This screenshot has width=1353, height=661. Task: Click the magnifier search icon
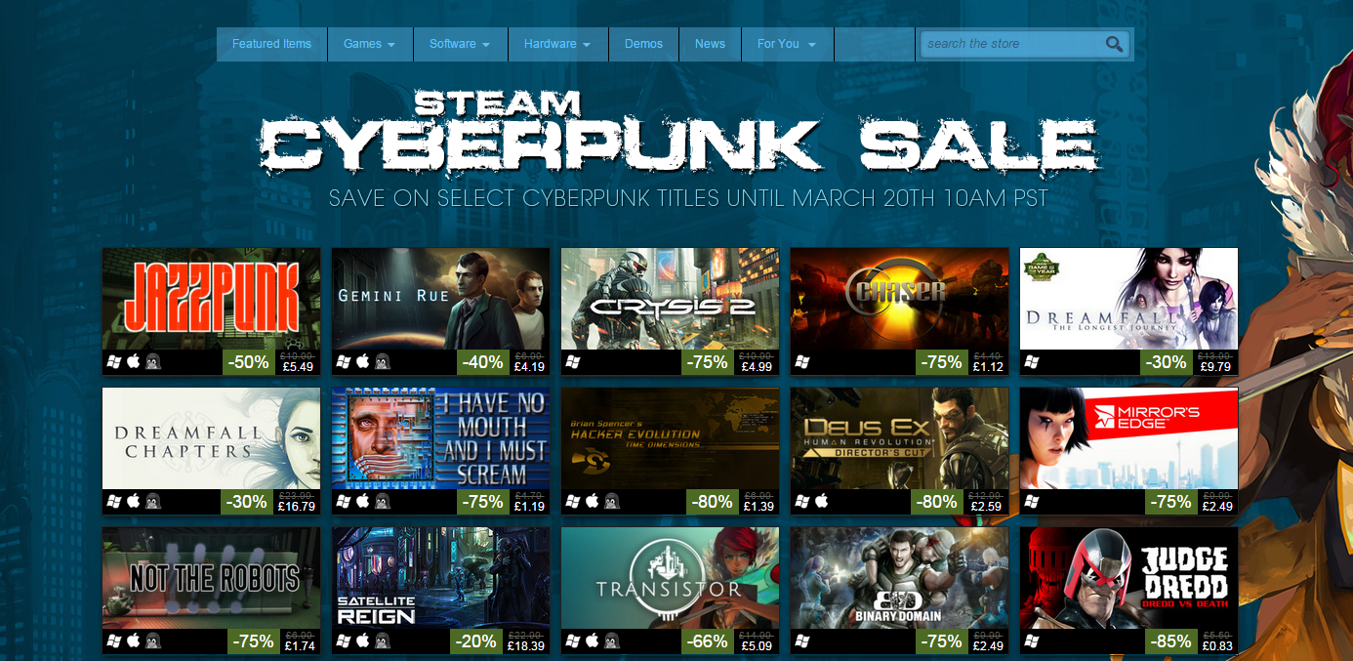pyautogui.click(x=1114, y=44)
